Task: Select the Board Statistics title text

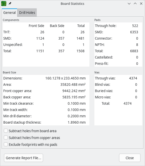Action: pyautogui.click(x=72, y=4)
